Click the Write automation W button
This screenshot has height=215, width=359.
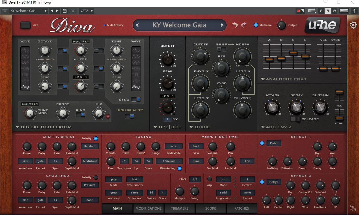(334, 11)
